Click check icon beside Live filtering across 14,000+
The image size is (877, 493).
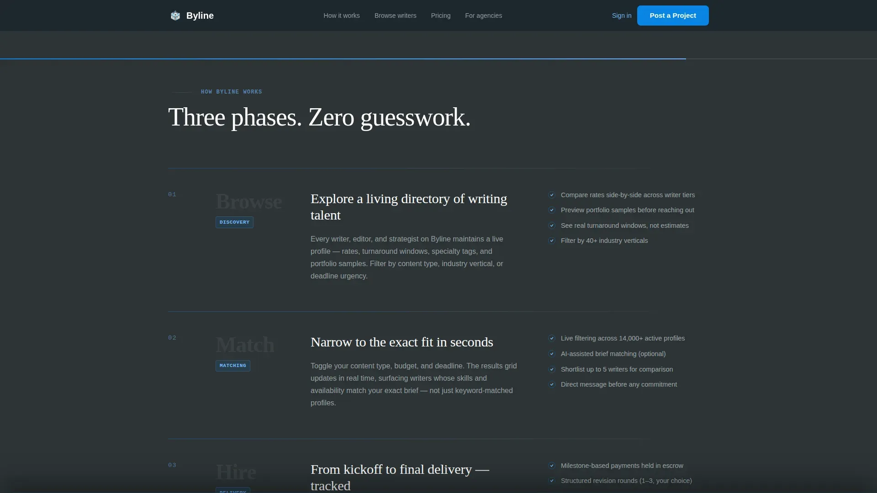(x=552, y=338)
